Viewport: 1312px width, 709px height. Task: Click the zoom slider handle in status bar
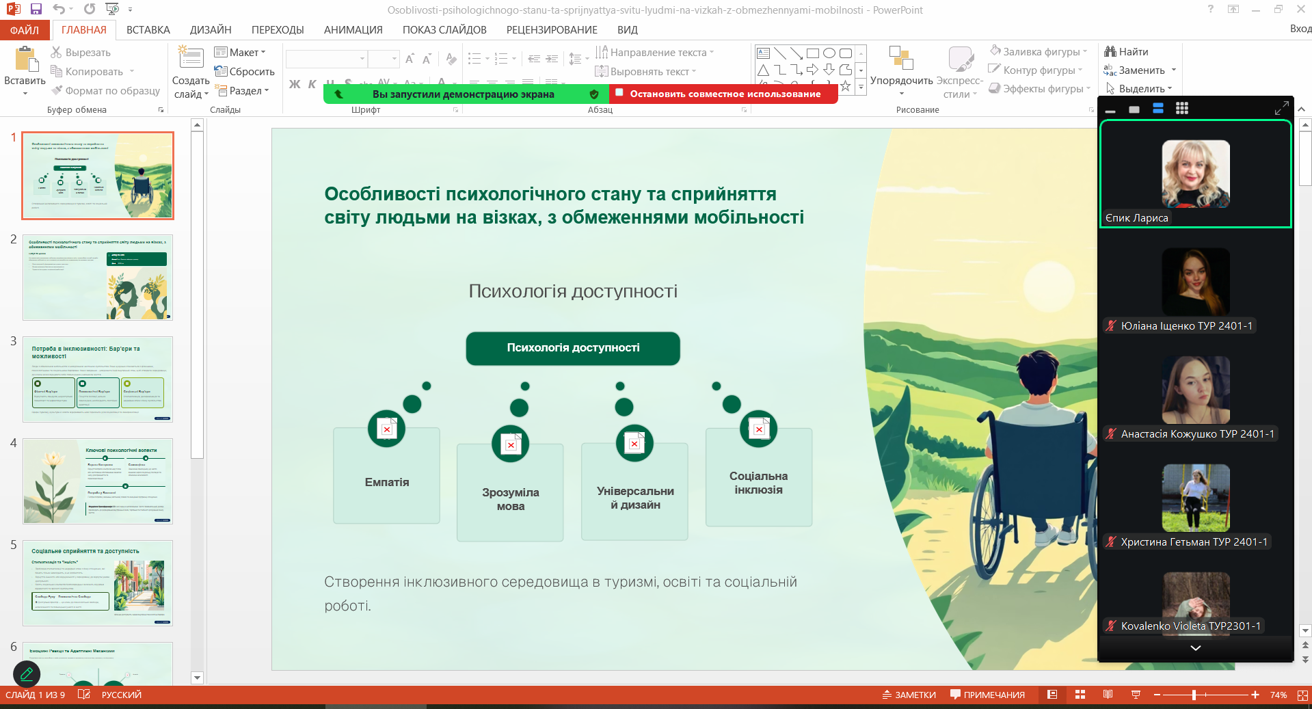click(x=1194, y=695)
